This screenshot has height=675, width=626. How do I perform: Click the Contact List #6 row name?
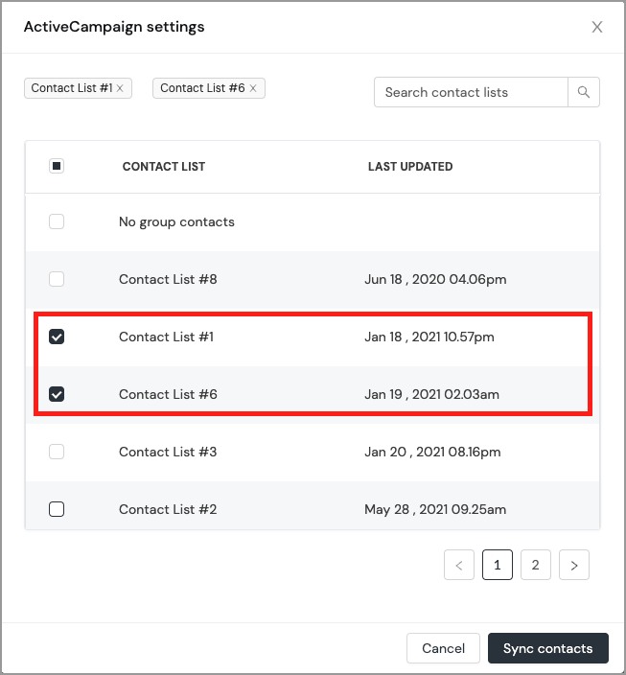coord(168,394)
